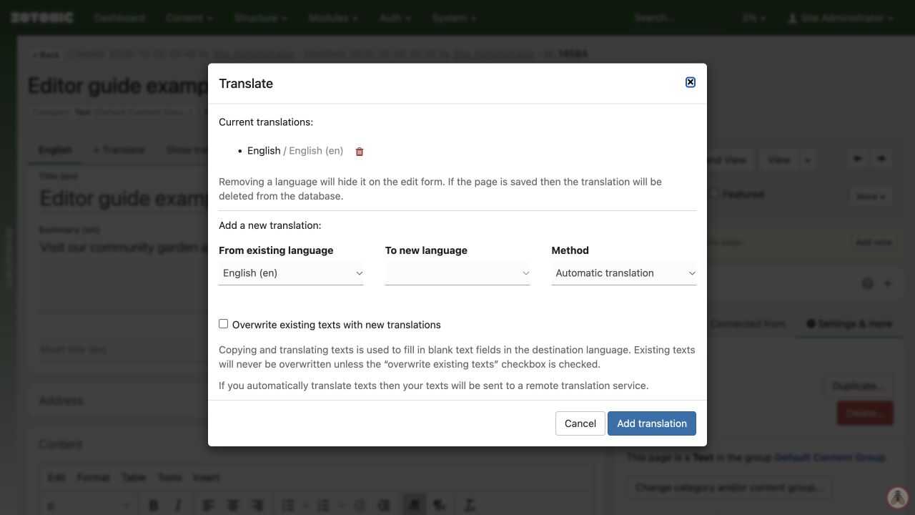
Task: Open the Auth menu
Action: point(395,18)
